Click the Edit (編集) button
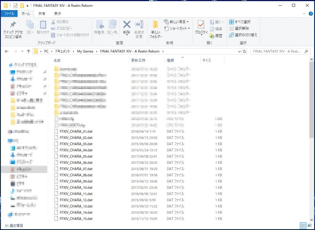The width and height of the screenshot is (315, 230). [x=216, y=29]
